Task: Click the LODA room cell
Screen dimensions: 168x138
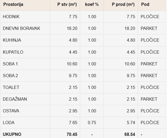Action: point(9,123)
